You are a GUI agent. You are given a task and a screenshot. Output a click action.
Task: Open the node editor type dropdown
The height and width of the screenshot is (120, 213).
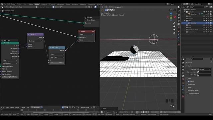coord(3,7)
